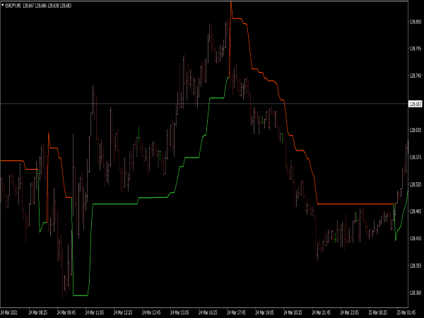This screenshot has height=318, width=424.
Task: Click the 24 Mar 16:25 time label
Action: pyautogui.click(x=208, y=312)
